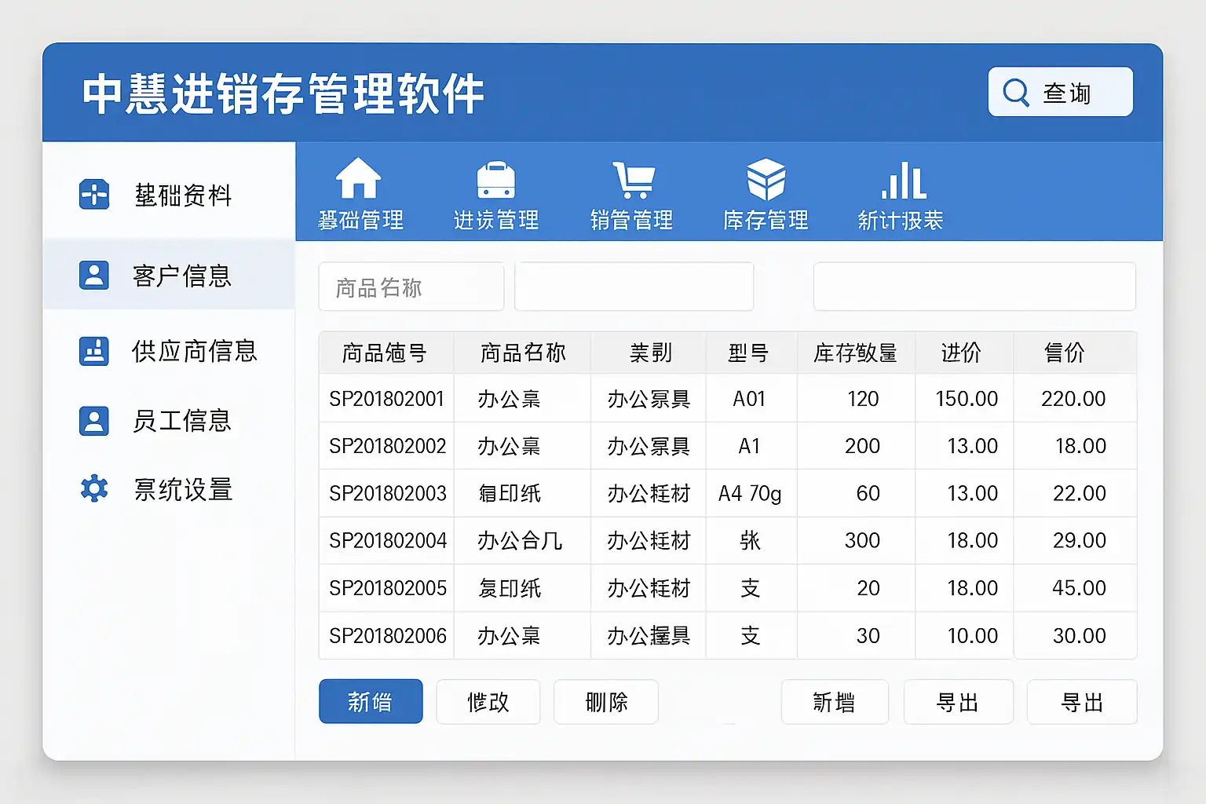Viewport: 1206px width, 804px height.
Task: Select the 客户信息 person icon in sidebar
Action: coord(94,275)
